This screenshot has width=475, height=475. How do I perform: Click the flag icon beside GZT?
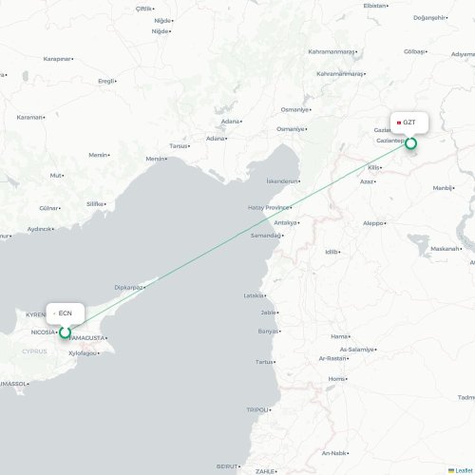[399, 123]
